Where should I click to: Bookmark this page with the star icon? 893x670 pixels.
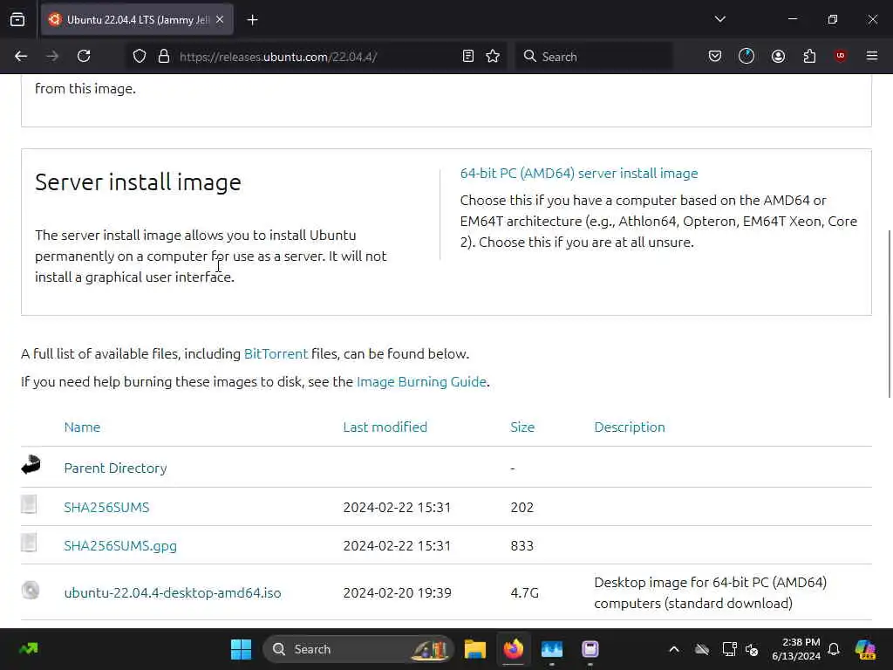point(493,56)
